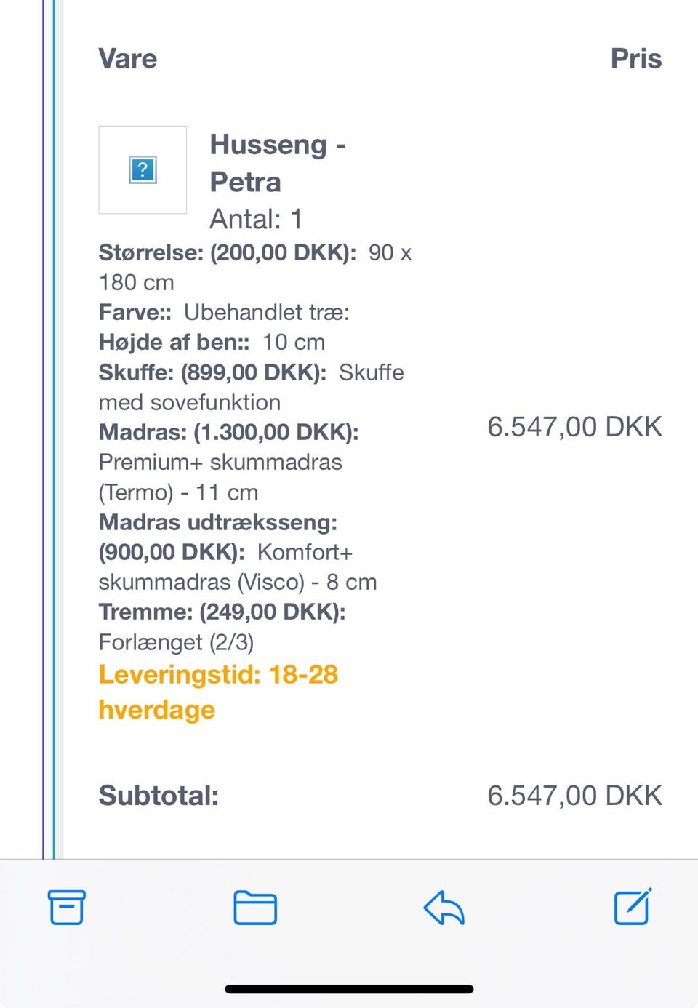698x1008 pixels.
Task: Tap the home indicator bar
Action: (349, 989)
